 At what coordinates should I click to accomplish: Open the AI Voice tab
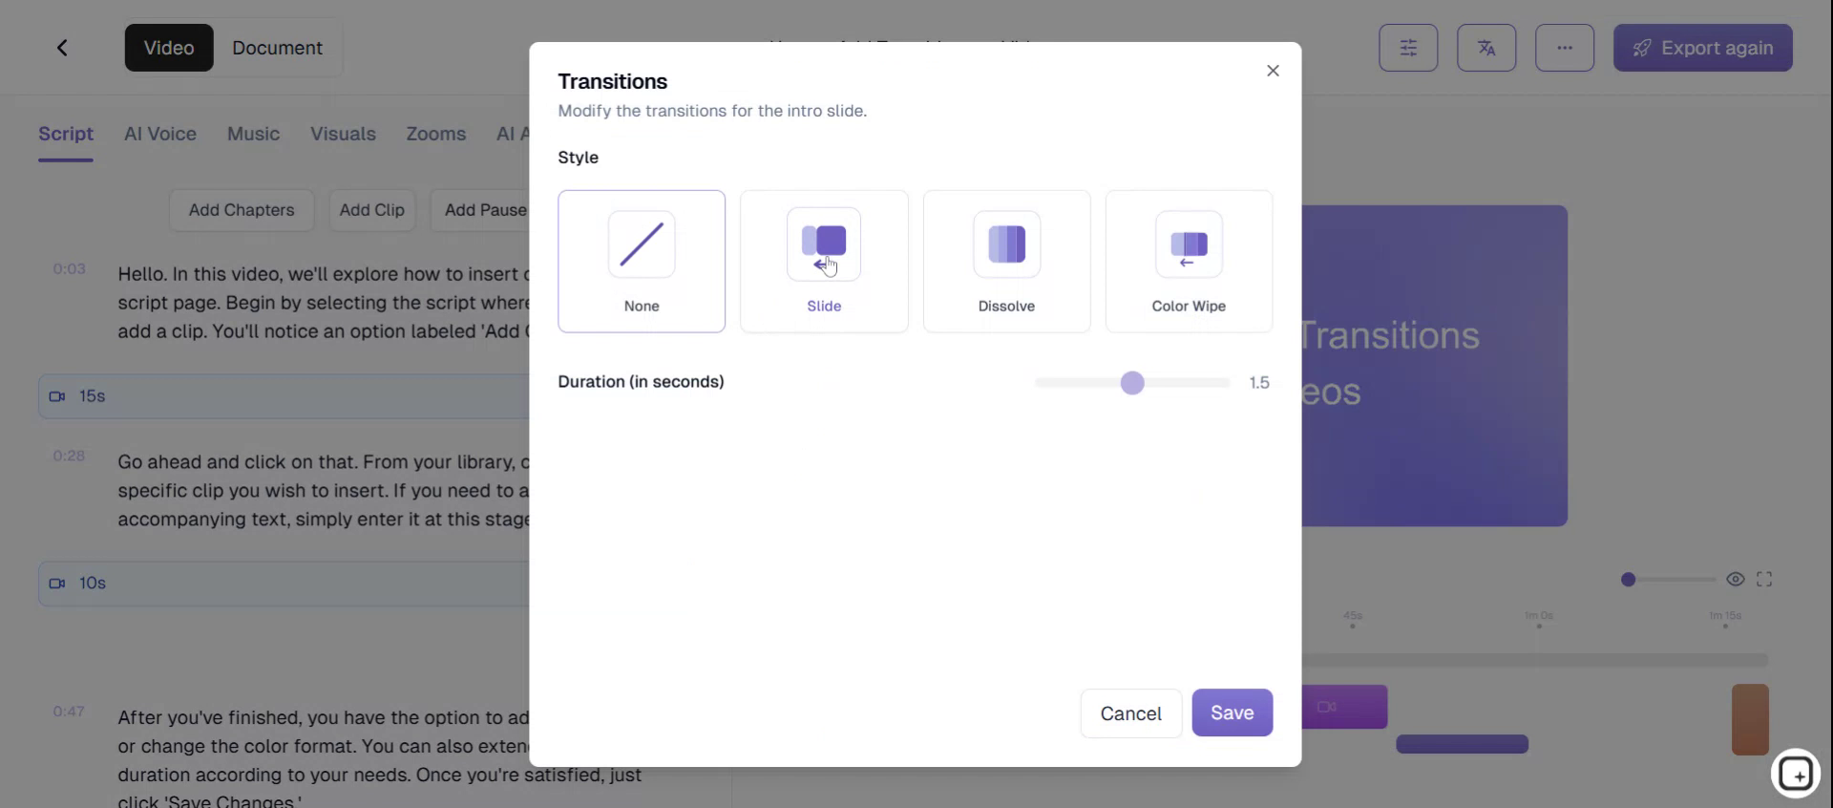tap(160, 134)
